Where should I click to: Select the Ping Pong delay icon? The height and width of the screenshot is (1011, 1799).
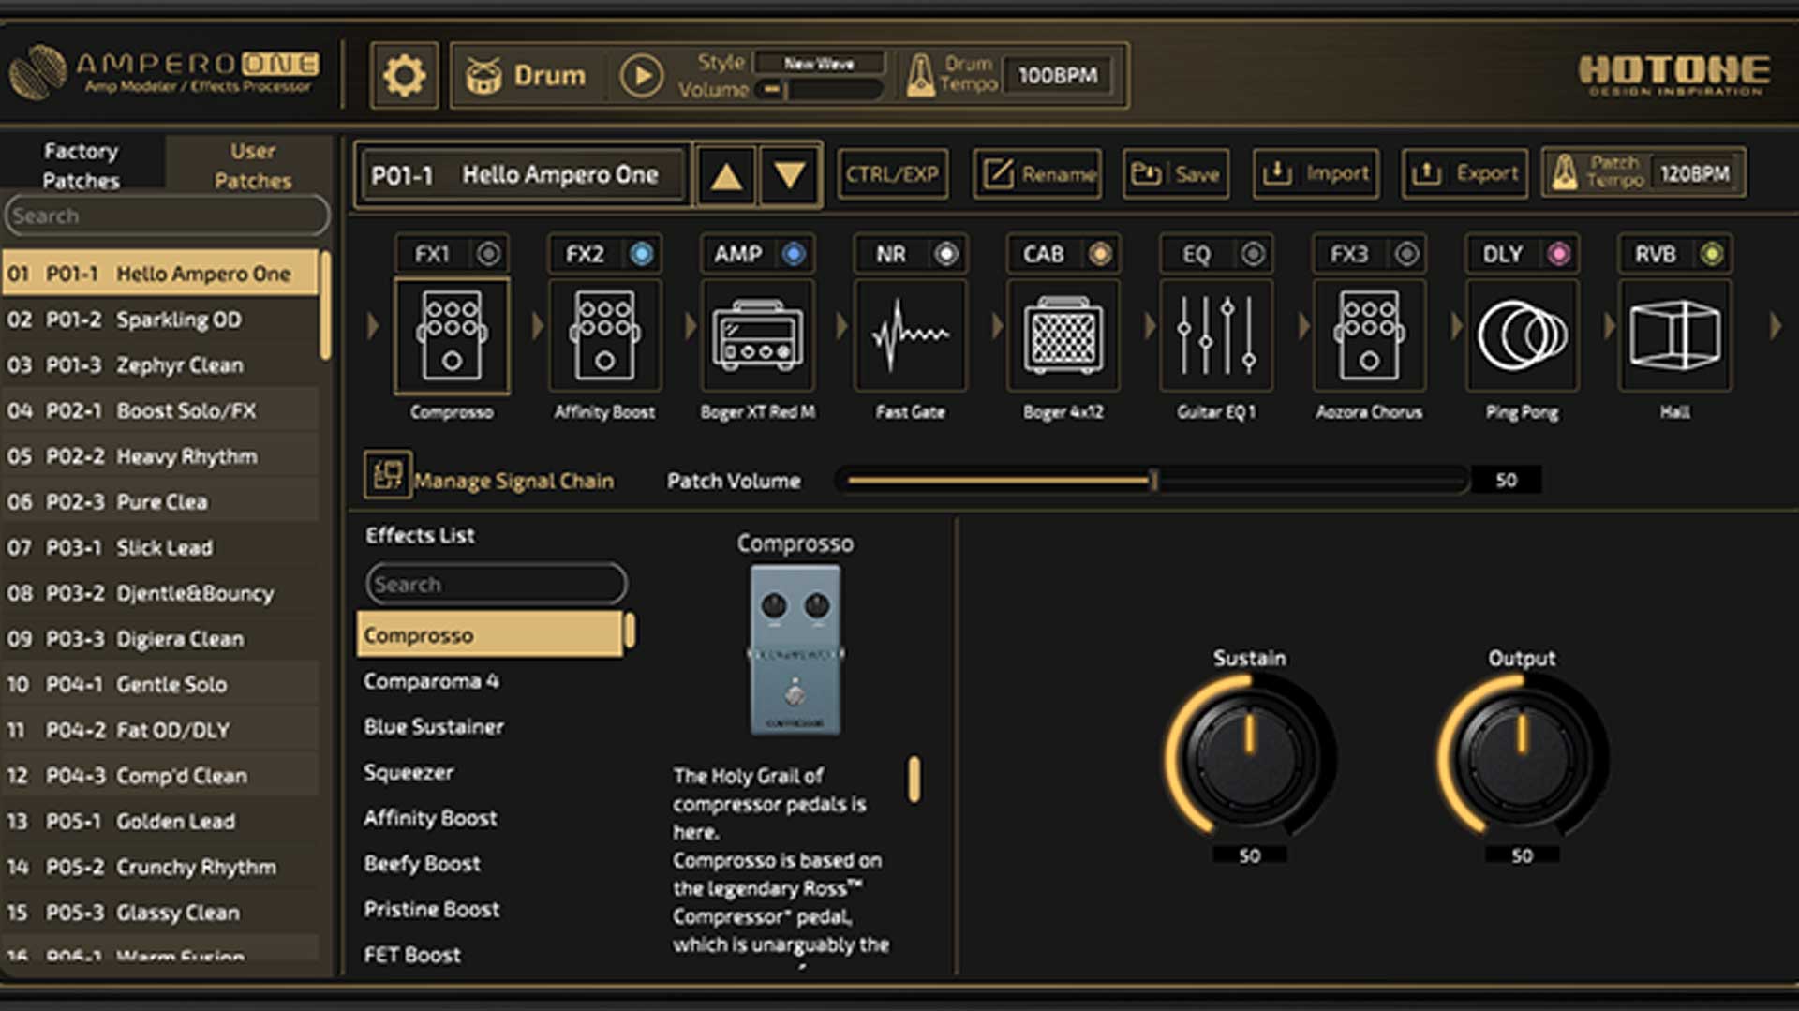[x=1522, y=335]
